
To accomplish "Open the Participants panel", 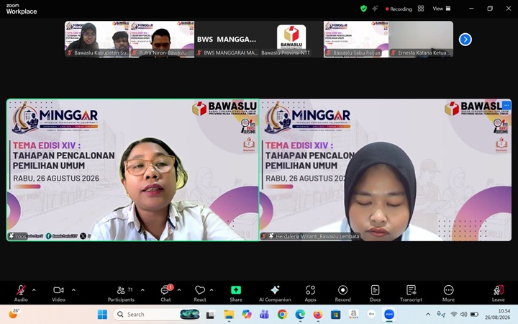I will tap(121, 293).
